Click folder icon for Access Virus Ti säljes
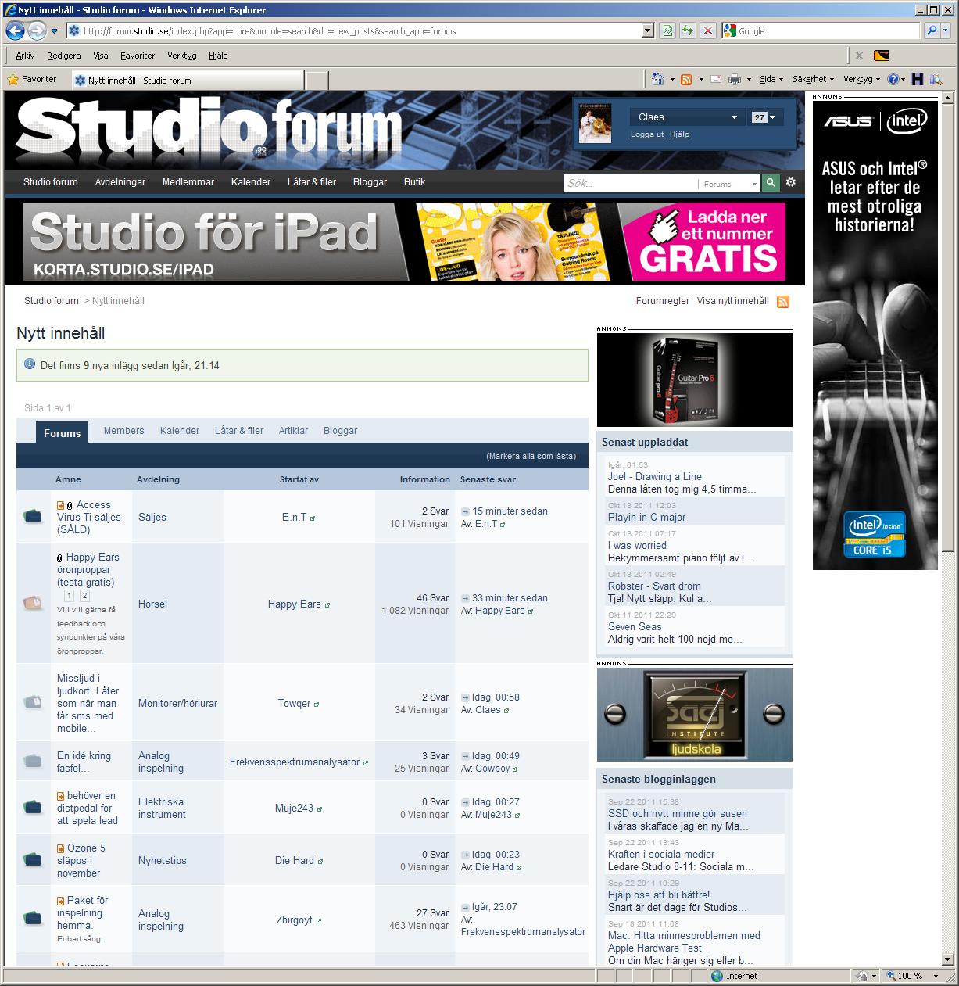Image resolution: width=959 pixels, height=986 pixels. 33,516
